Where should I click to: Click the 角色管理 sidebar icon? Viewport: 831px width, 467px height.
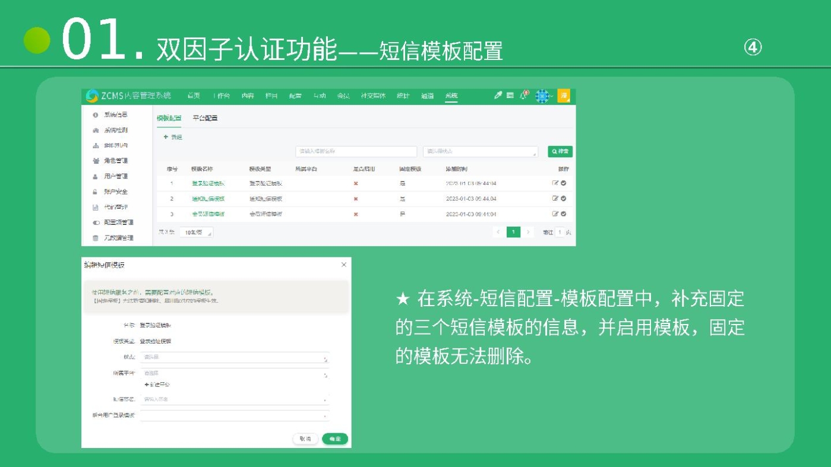[x=96, y=161]
